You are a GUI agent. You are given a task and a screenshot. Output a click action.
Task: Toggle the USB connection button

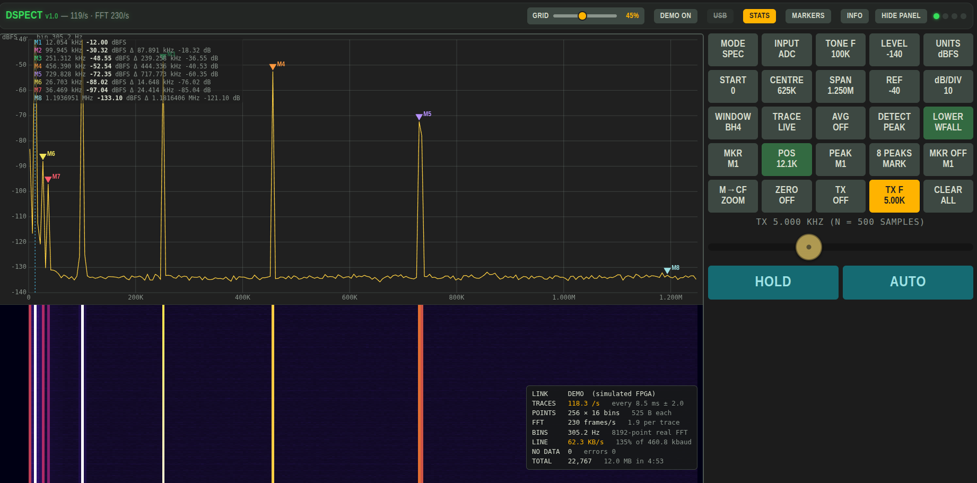pos(720,16)
